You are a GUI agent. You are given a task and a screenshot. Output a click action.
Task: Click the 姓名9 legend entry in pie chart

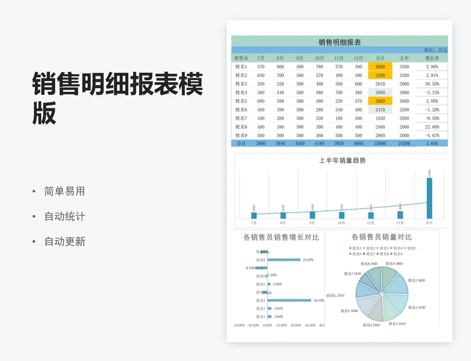point(396,254)
